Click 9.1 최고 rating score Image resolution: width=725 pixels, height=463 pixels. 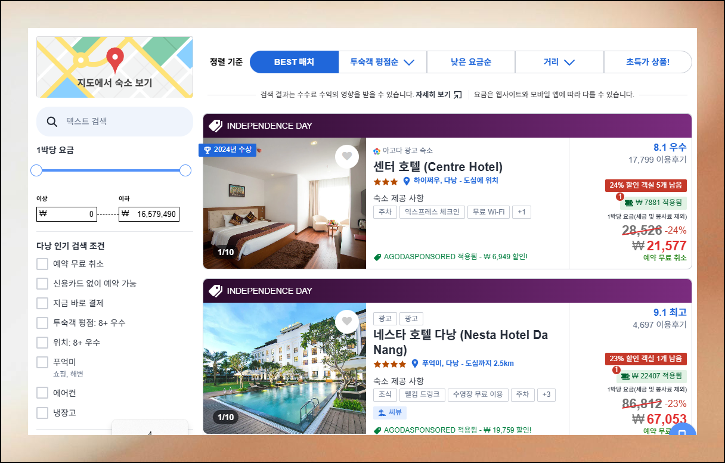point(670,312)
